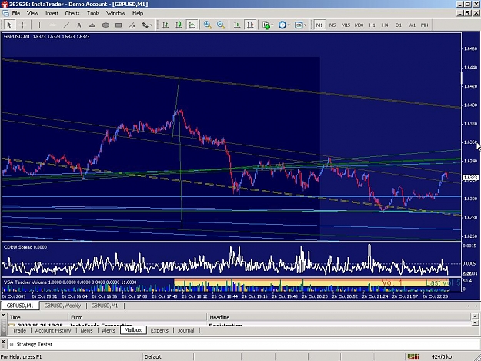Viewport: 481px width, 361px height.
Task: Close the terminal panel
Action: pyautogui.click(x=3, y=315)
